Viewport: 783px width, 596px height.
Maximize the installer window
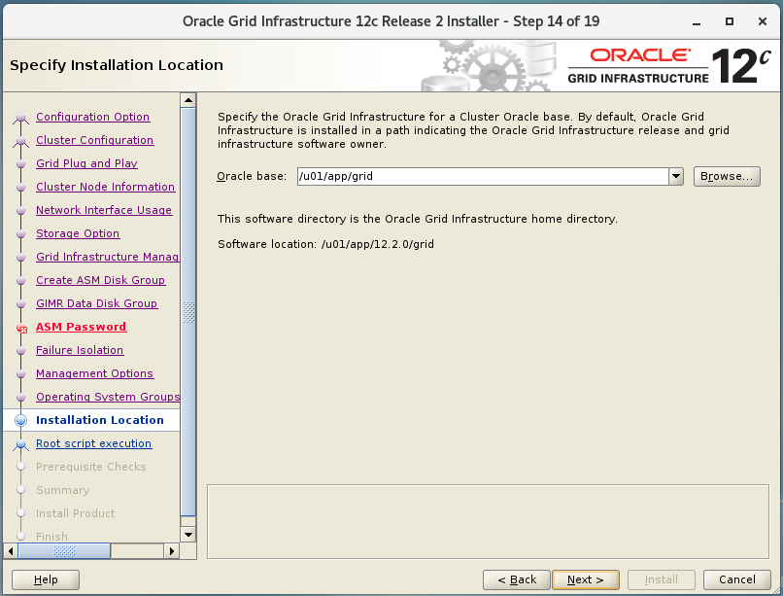[729, 21]
